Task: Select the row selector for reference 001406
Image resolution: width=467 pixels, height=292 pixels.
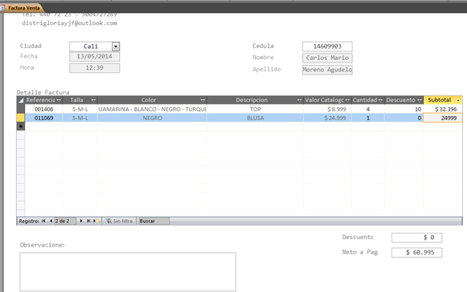Action: click(x=21, y=109)
